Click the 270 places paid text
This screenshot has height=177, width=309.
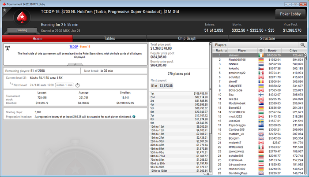point(179,74)
